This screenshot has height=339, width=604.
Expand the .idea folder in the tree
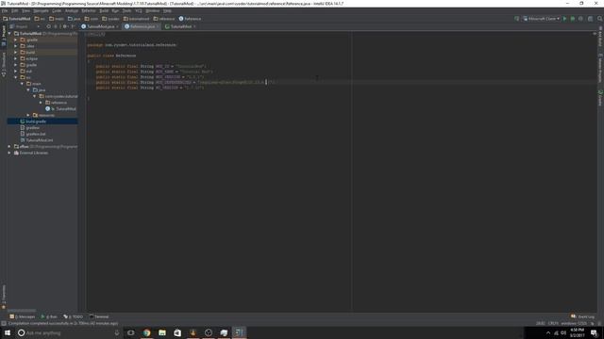[x=16, y=46]
